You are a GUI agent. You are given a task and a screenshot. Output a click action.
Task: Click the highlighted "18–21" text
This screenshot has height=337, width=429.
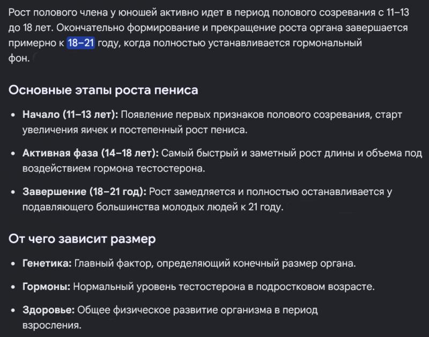[81, 43]
